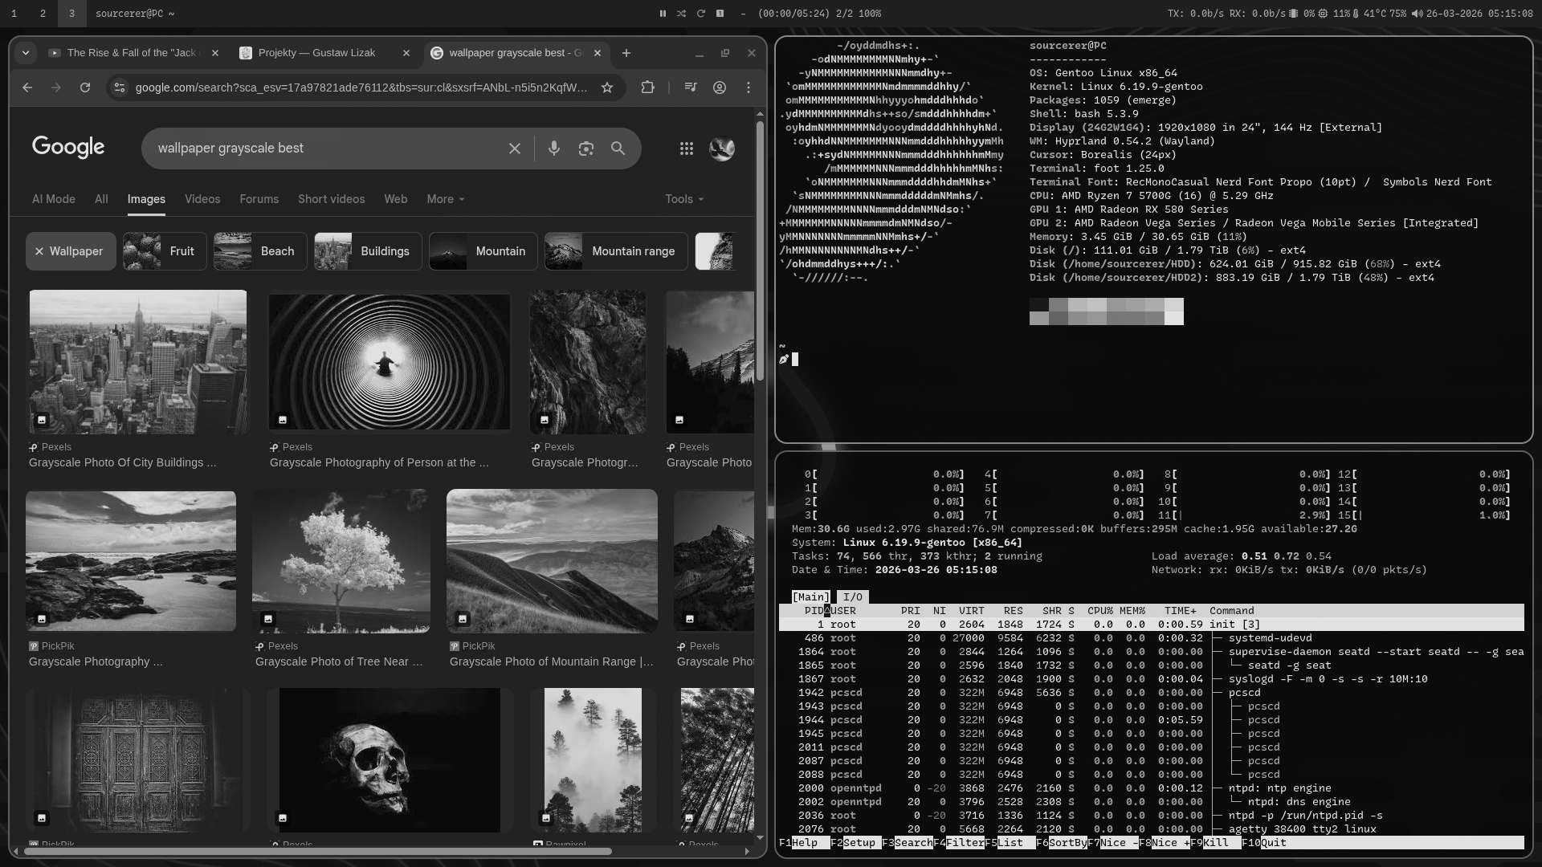Open the Google apps grid
The image size is (1542, 867).
pos(687,149)
